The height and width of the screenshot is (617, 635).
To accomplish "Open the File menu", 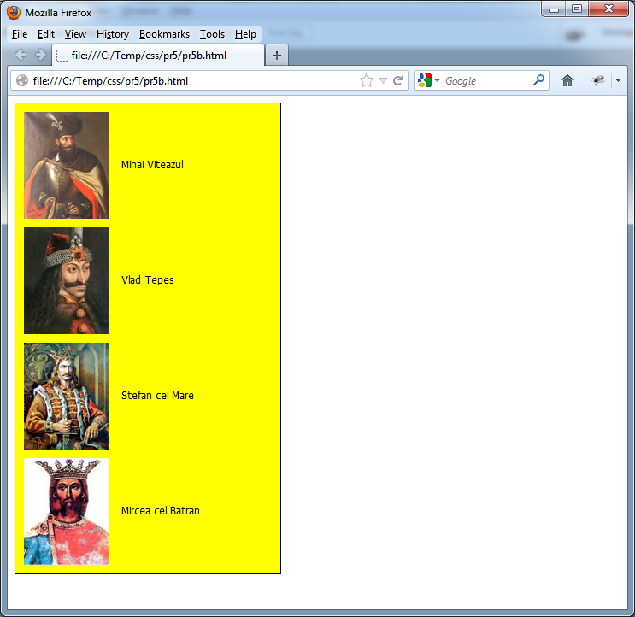I will click(20, 34).
